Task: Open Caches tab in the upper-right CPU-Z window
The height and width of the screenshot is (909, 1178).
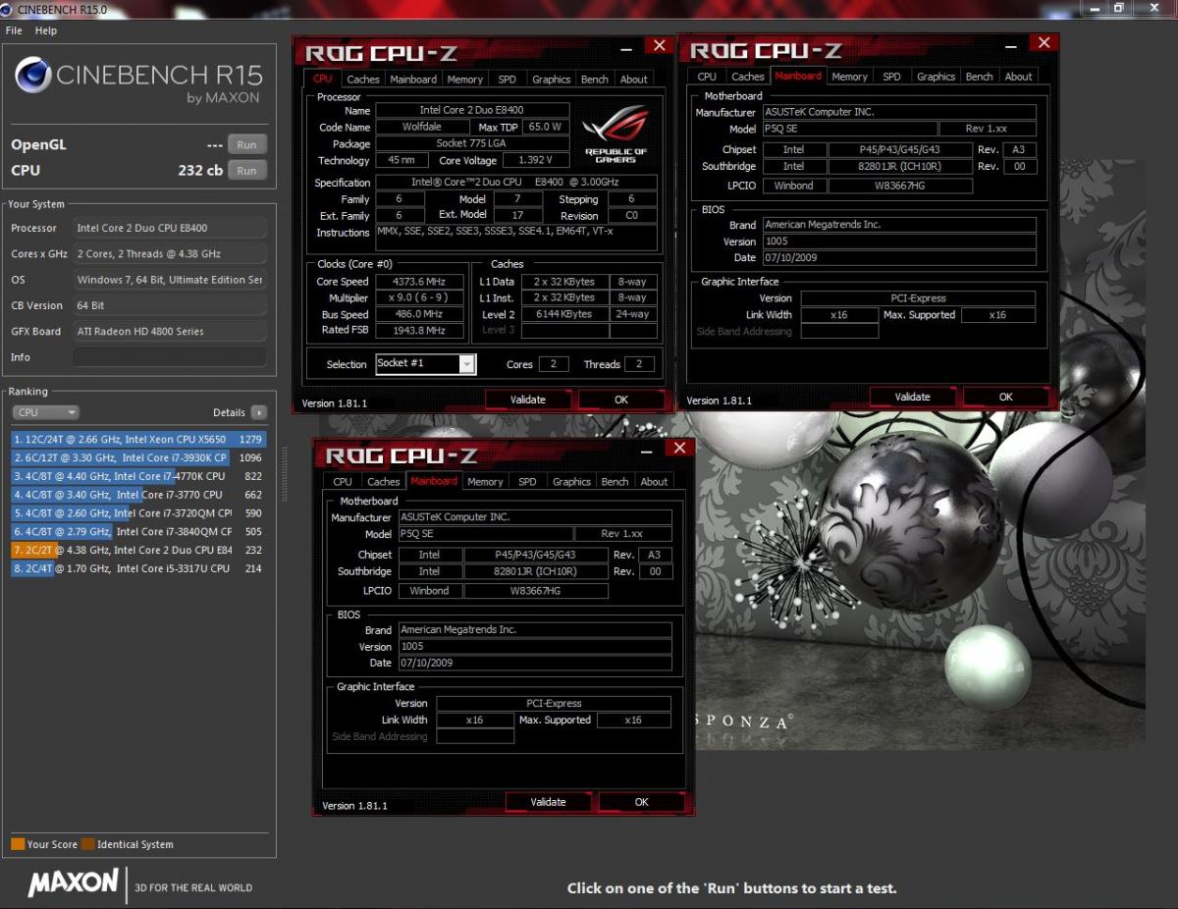Action: [748, 77]
